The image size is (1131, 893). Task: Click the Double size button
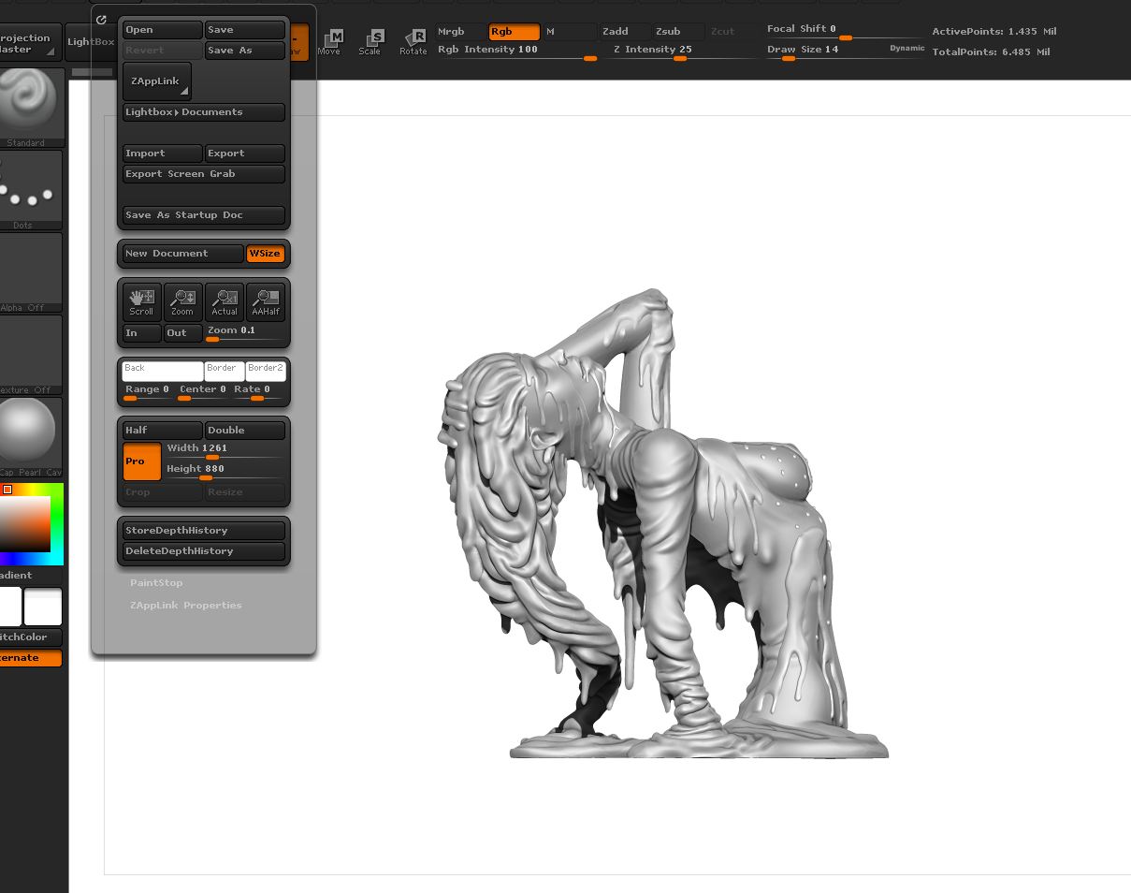[x=245, y=431]
